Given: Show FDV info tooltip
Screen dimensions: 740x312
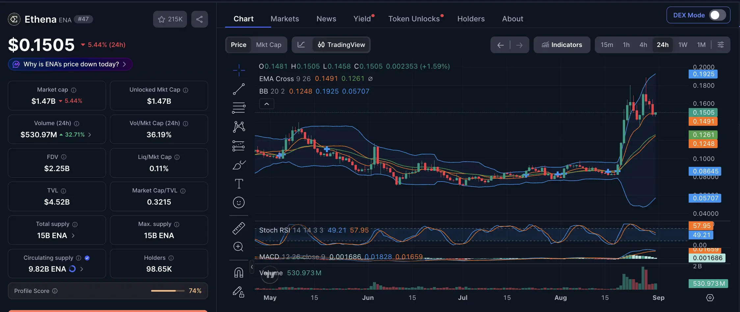Looking at the screenshot, I should click(x=64, y=157).
